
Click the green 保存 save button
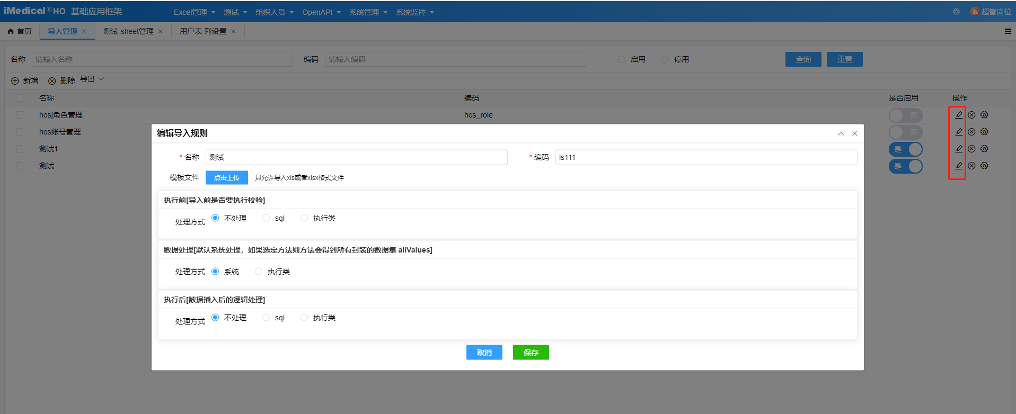[x=531, y=353]
